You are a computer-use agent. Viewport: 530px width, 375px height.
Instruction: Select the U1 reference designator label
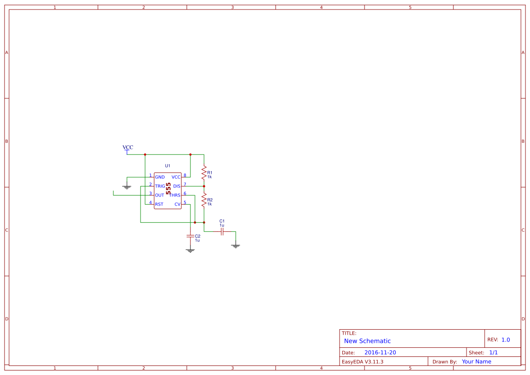tap(168, 165)
